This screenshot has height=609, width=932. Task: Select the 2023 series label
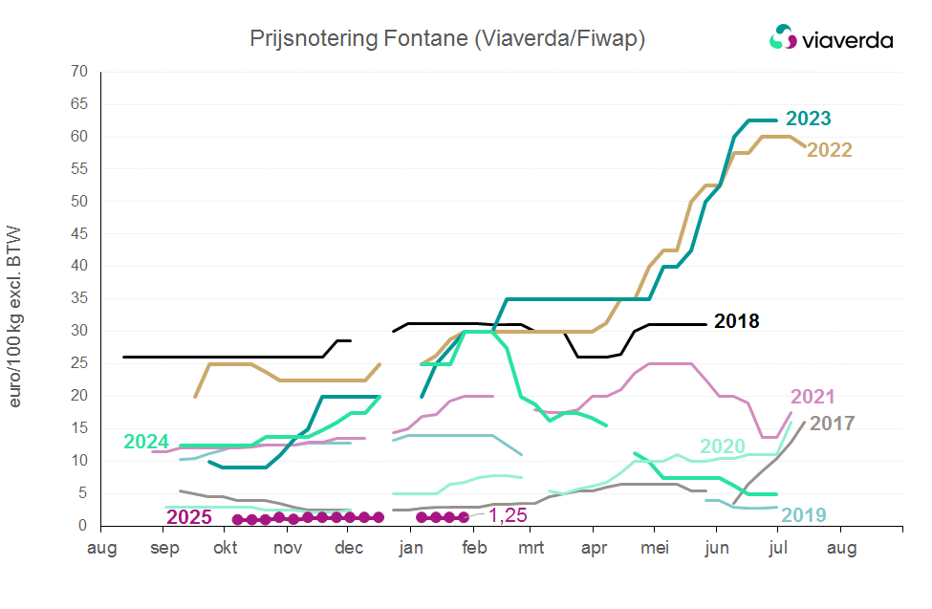pyautogui.click(x=808, y=120)
